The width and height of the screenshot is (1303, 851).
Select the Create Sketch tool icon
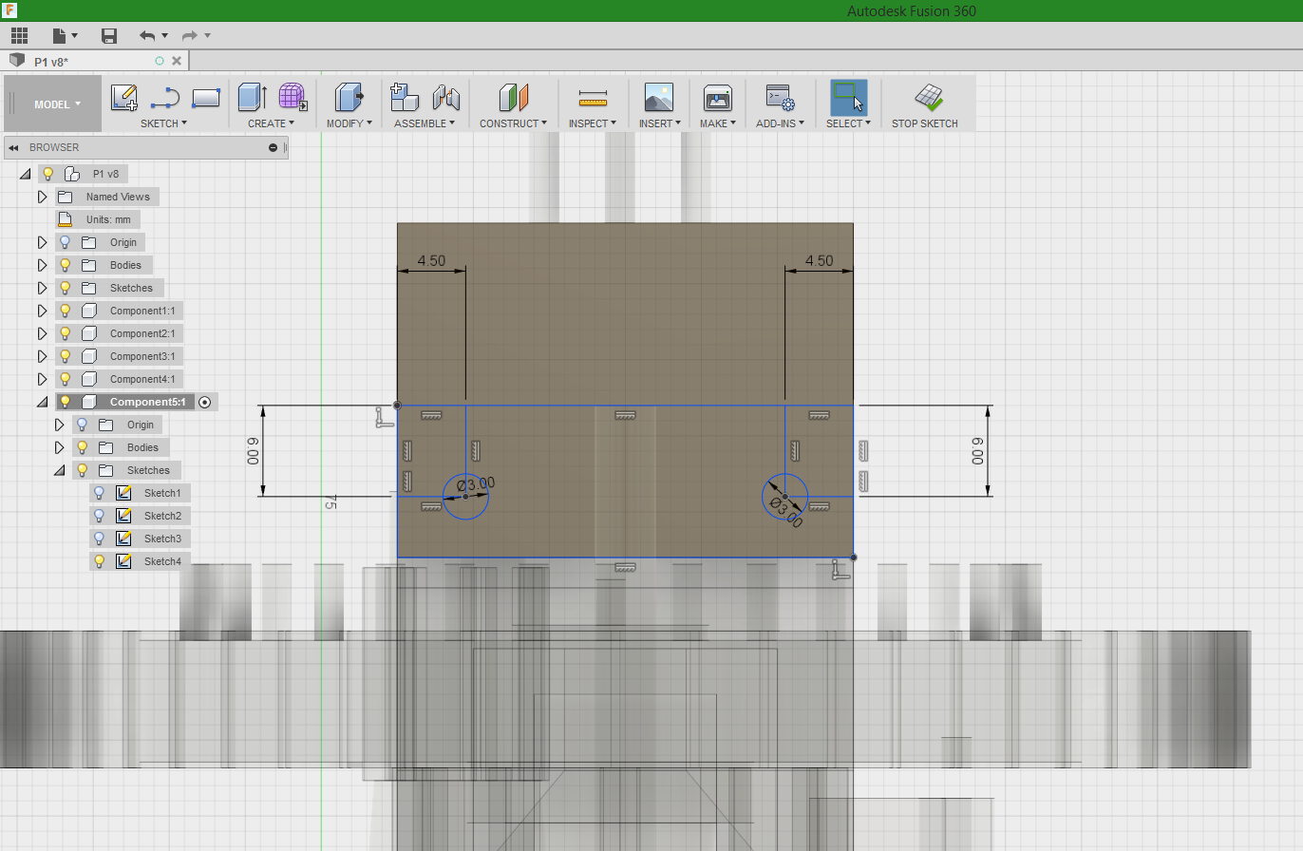click(124, 98)
